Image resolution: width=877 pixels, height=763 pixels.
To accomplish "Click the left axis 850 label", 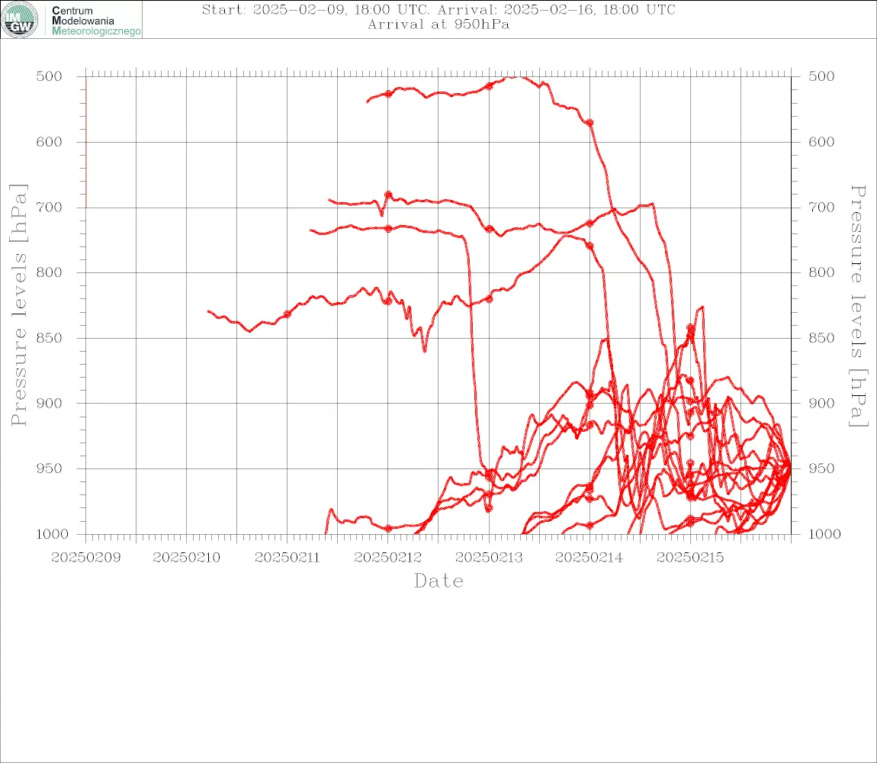I will (x=50, y=338).
